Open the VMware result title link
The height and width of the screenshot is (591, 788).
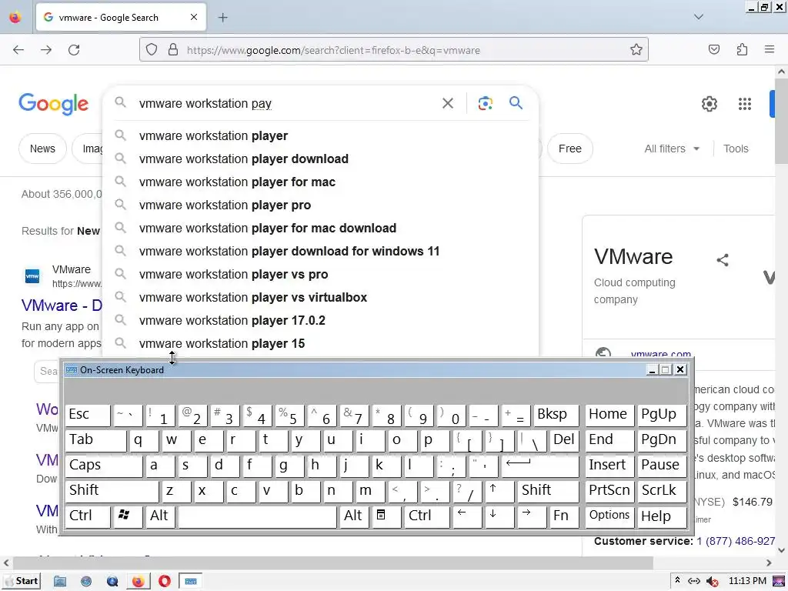click(62, 305)
